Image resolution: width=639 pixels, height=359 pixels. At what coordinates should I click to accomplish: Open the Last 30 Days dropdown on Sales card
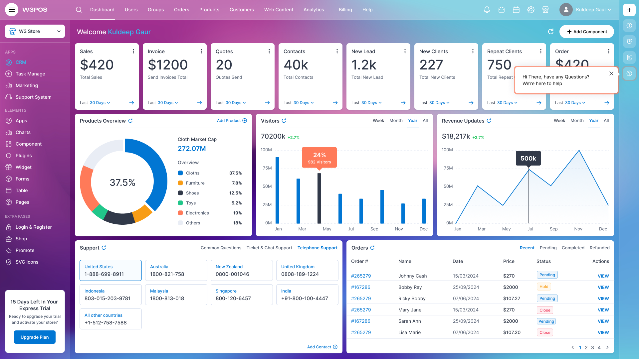click(x=99, y=103)
